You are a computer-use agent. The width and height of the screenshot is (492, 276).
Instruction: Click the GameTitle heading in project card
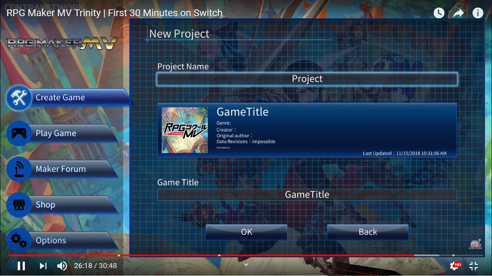[242, 112]
